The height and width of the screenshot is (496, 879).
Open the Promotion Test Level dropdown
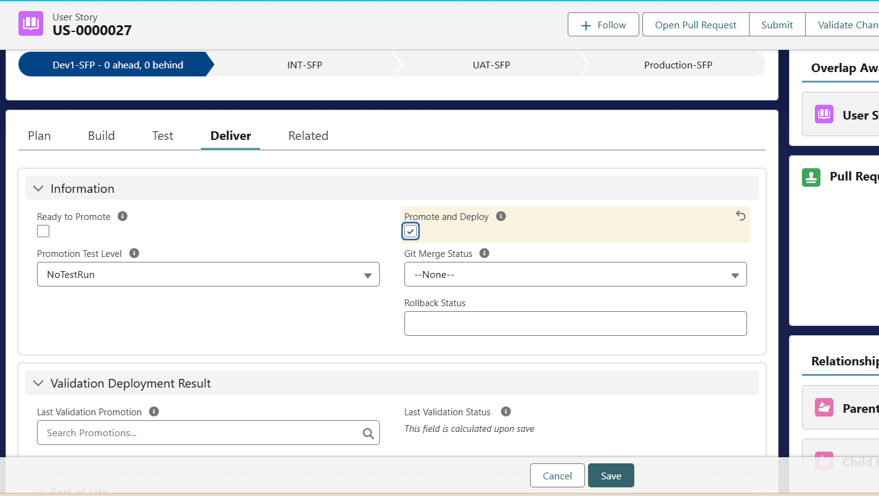(x=208, y=274)
